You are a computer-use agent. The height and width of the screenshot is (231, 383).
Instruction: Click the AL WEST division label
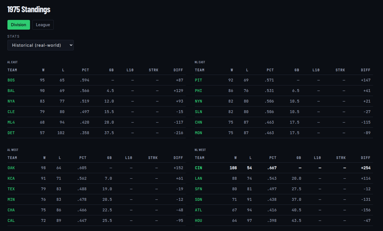coord(13,150)
